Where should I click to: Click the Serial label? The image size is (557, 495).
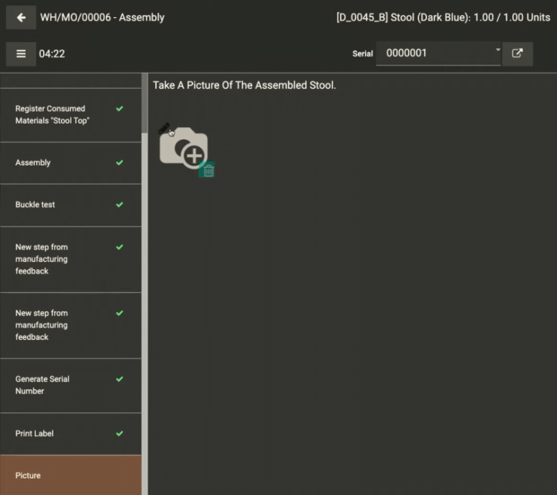pyautogui.click(x=362, y=54)
